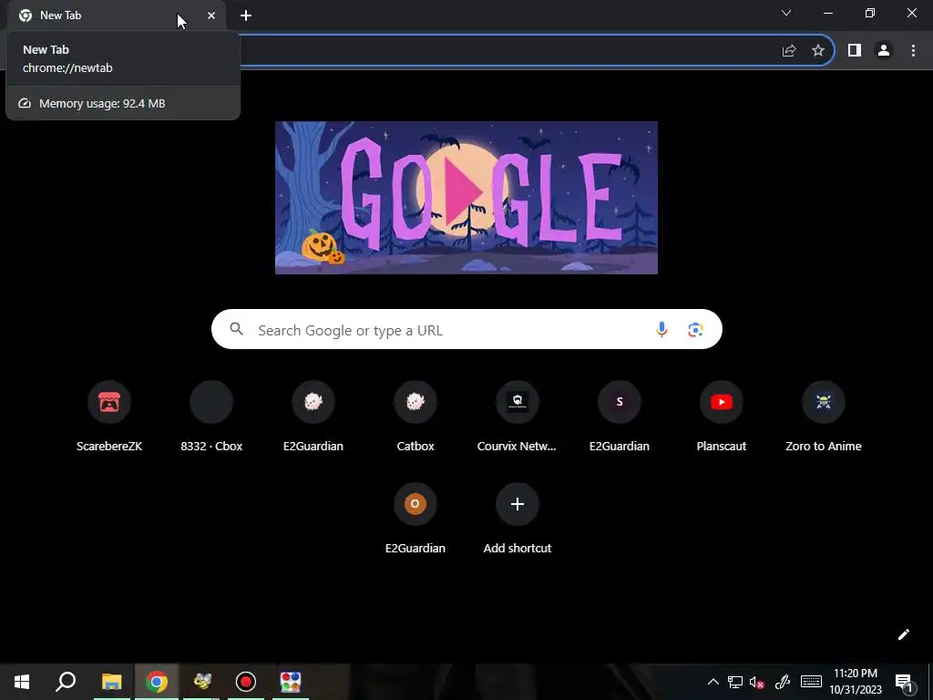Close the New Tab tab

[211, 15]
